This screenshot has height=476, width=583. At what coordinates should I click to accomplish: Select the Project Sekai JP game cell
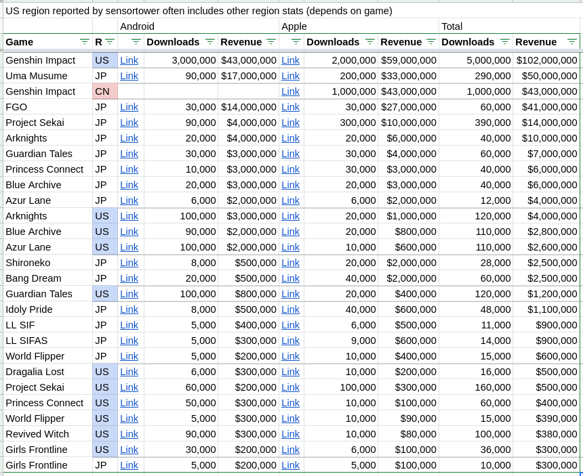[47, 123]
